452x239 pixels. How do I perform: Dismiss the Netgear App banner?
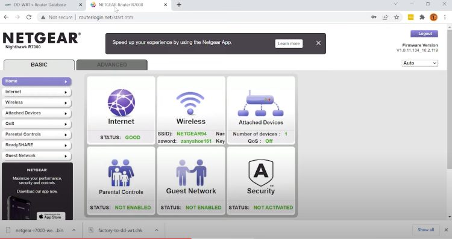point(318,43)
